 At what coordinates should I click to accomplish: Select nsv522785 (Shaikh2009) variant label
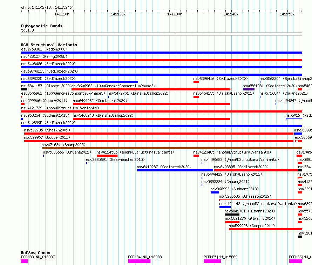pos(47,130)
